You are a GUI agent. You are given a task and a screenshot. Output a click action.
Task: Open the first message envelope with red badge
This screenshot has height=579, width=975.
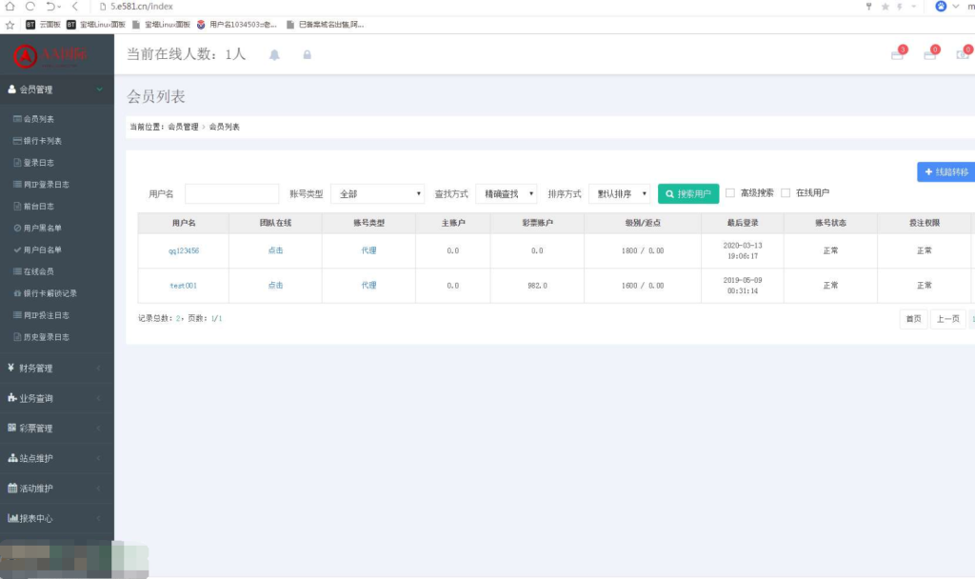click(x=895, y=54)
